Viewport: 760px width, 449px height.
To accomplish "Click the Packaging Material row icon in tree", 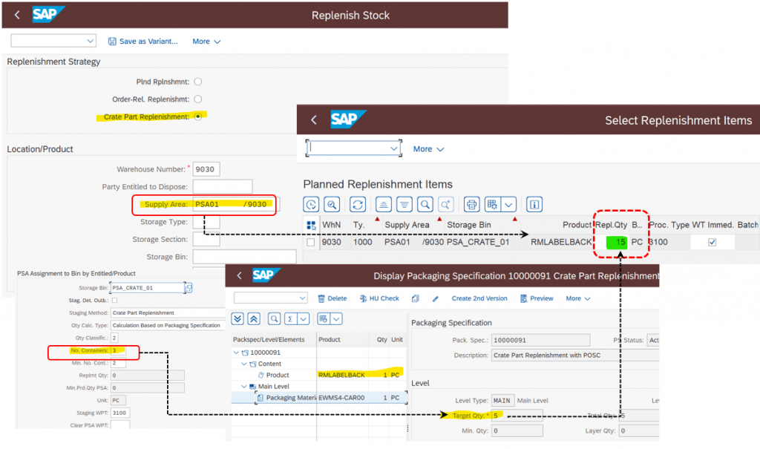I will coord(261,398).
